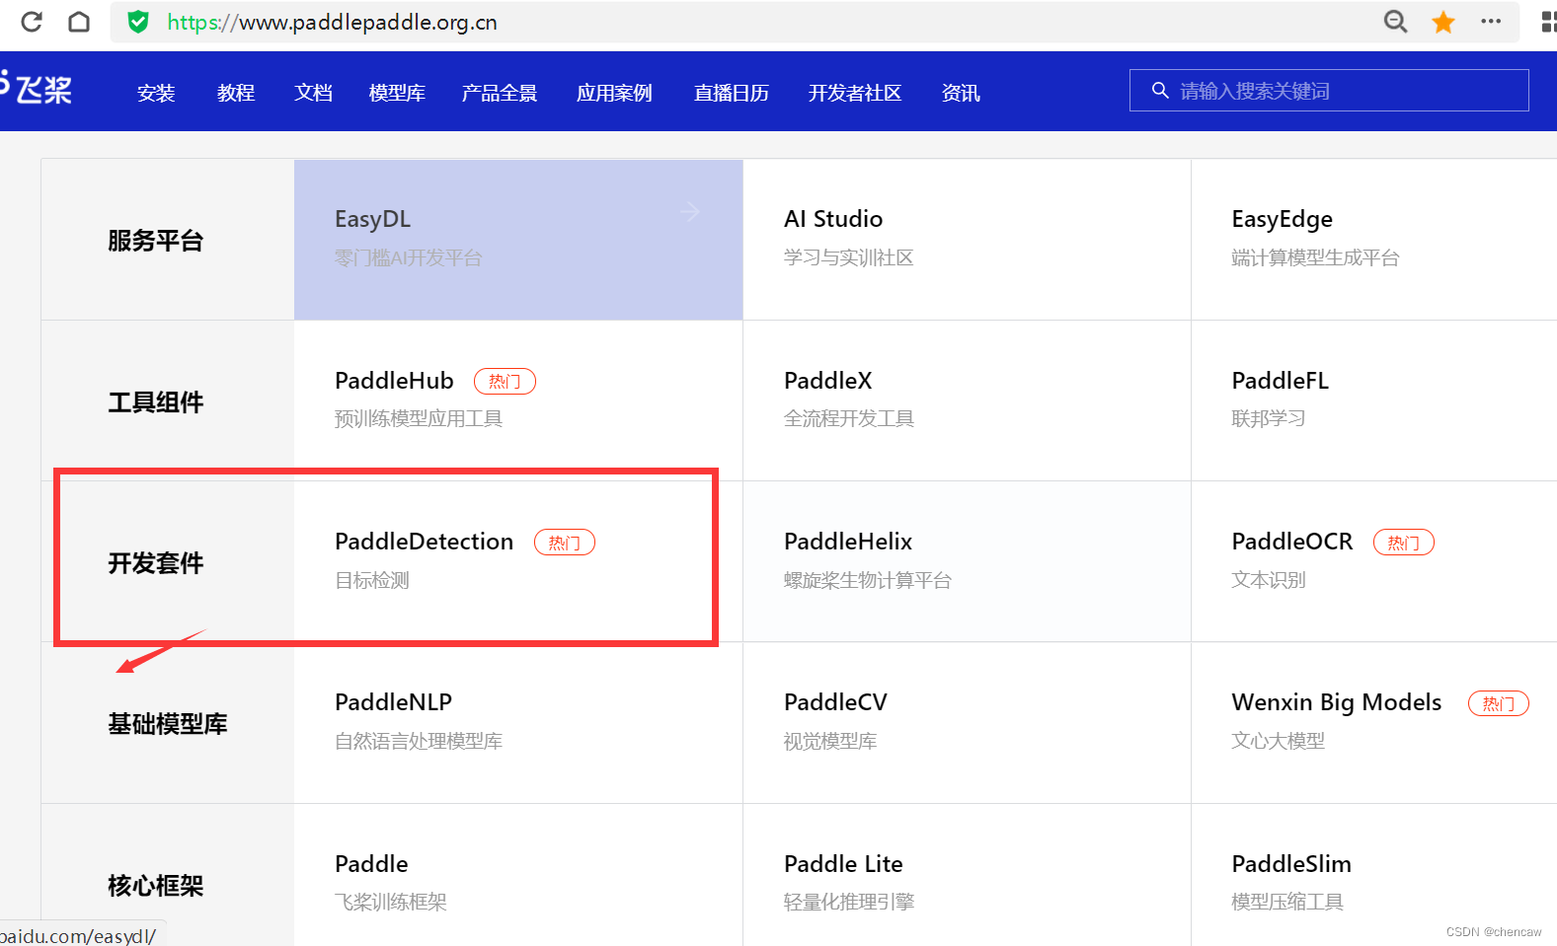Image resolution: width=1557 pixels, height=946 pixels.
Task: Open the Wenxin Big Models link
Action: click(x=1336, y=702)
